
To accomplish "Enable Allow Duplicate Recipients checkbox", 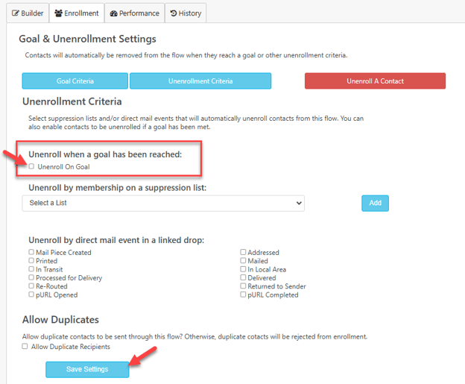I will [x=25, y=346].
